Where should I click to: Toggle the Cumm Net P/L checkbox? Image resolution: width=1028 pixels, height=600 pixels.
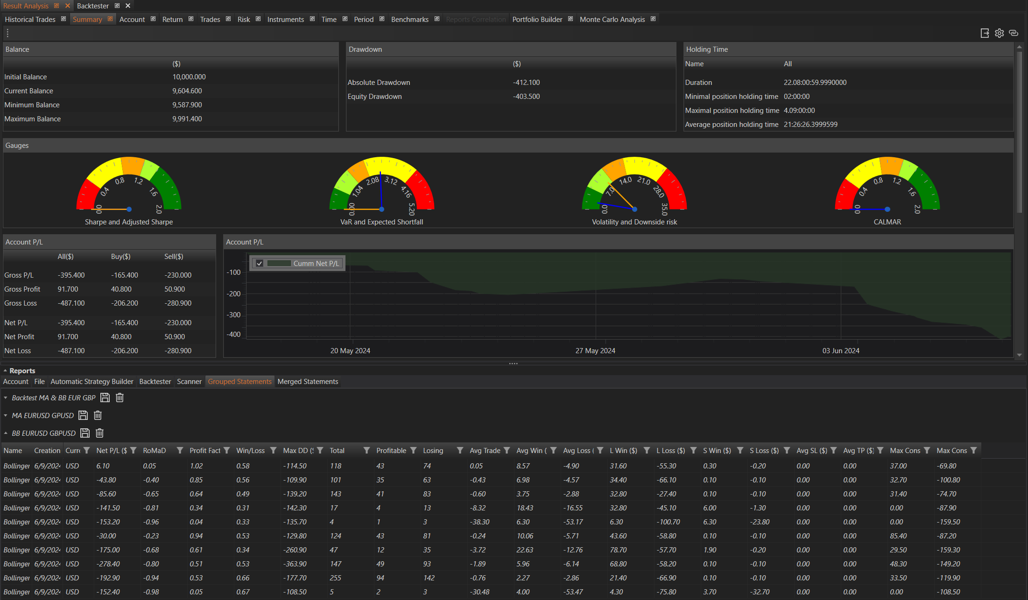coord(260,263)
